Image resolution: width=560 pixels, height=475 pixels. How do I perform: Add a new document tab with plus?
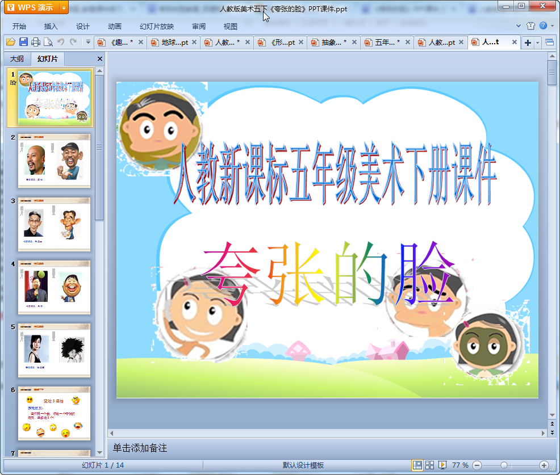click(x=528, y=43)
